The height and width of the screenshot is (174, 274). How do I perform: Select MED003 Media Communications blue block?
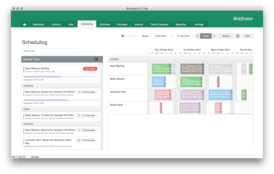(x=159, y=82)
